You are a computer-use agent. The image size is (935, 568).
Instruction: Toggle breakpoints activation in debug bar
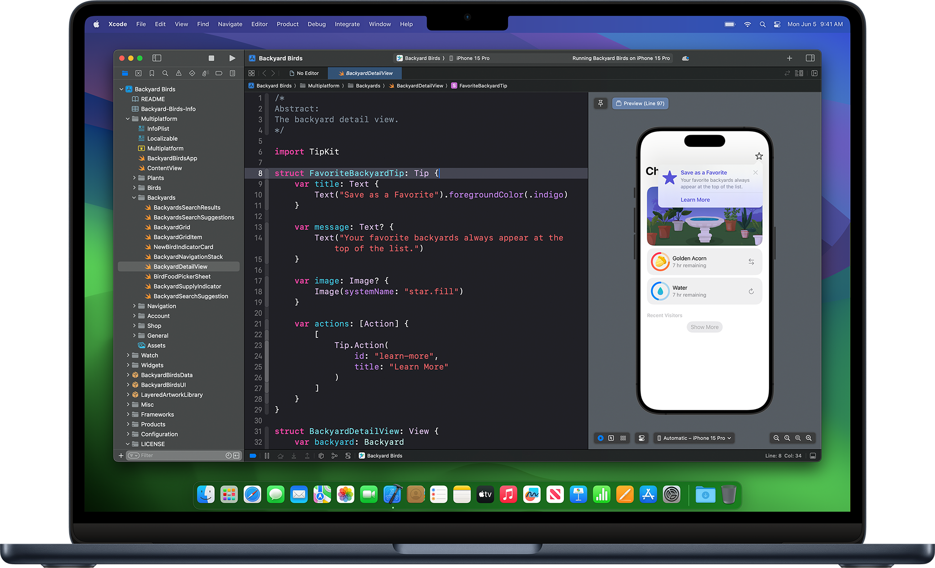pyautogui.click(x=253, y=456)
